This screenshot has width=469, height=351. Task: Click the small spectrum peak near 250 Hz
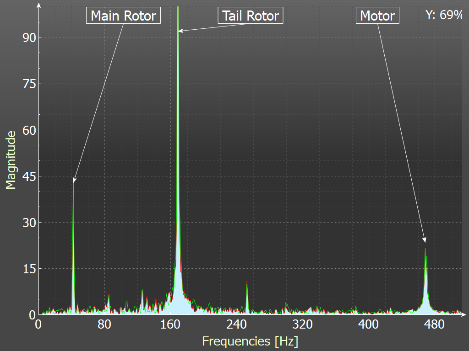247,283
